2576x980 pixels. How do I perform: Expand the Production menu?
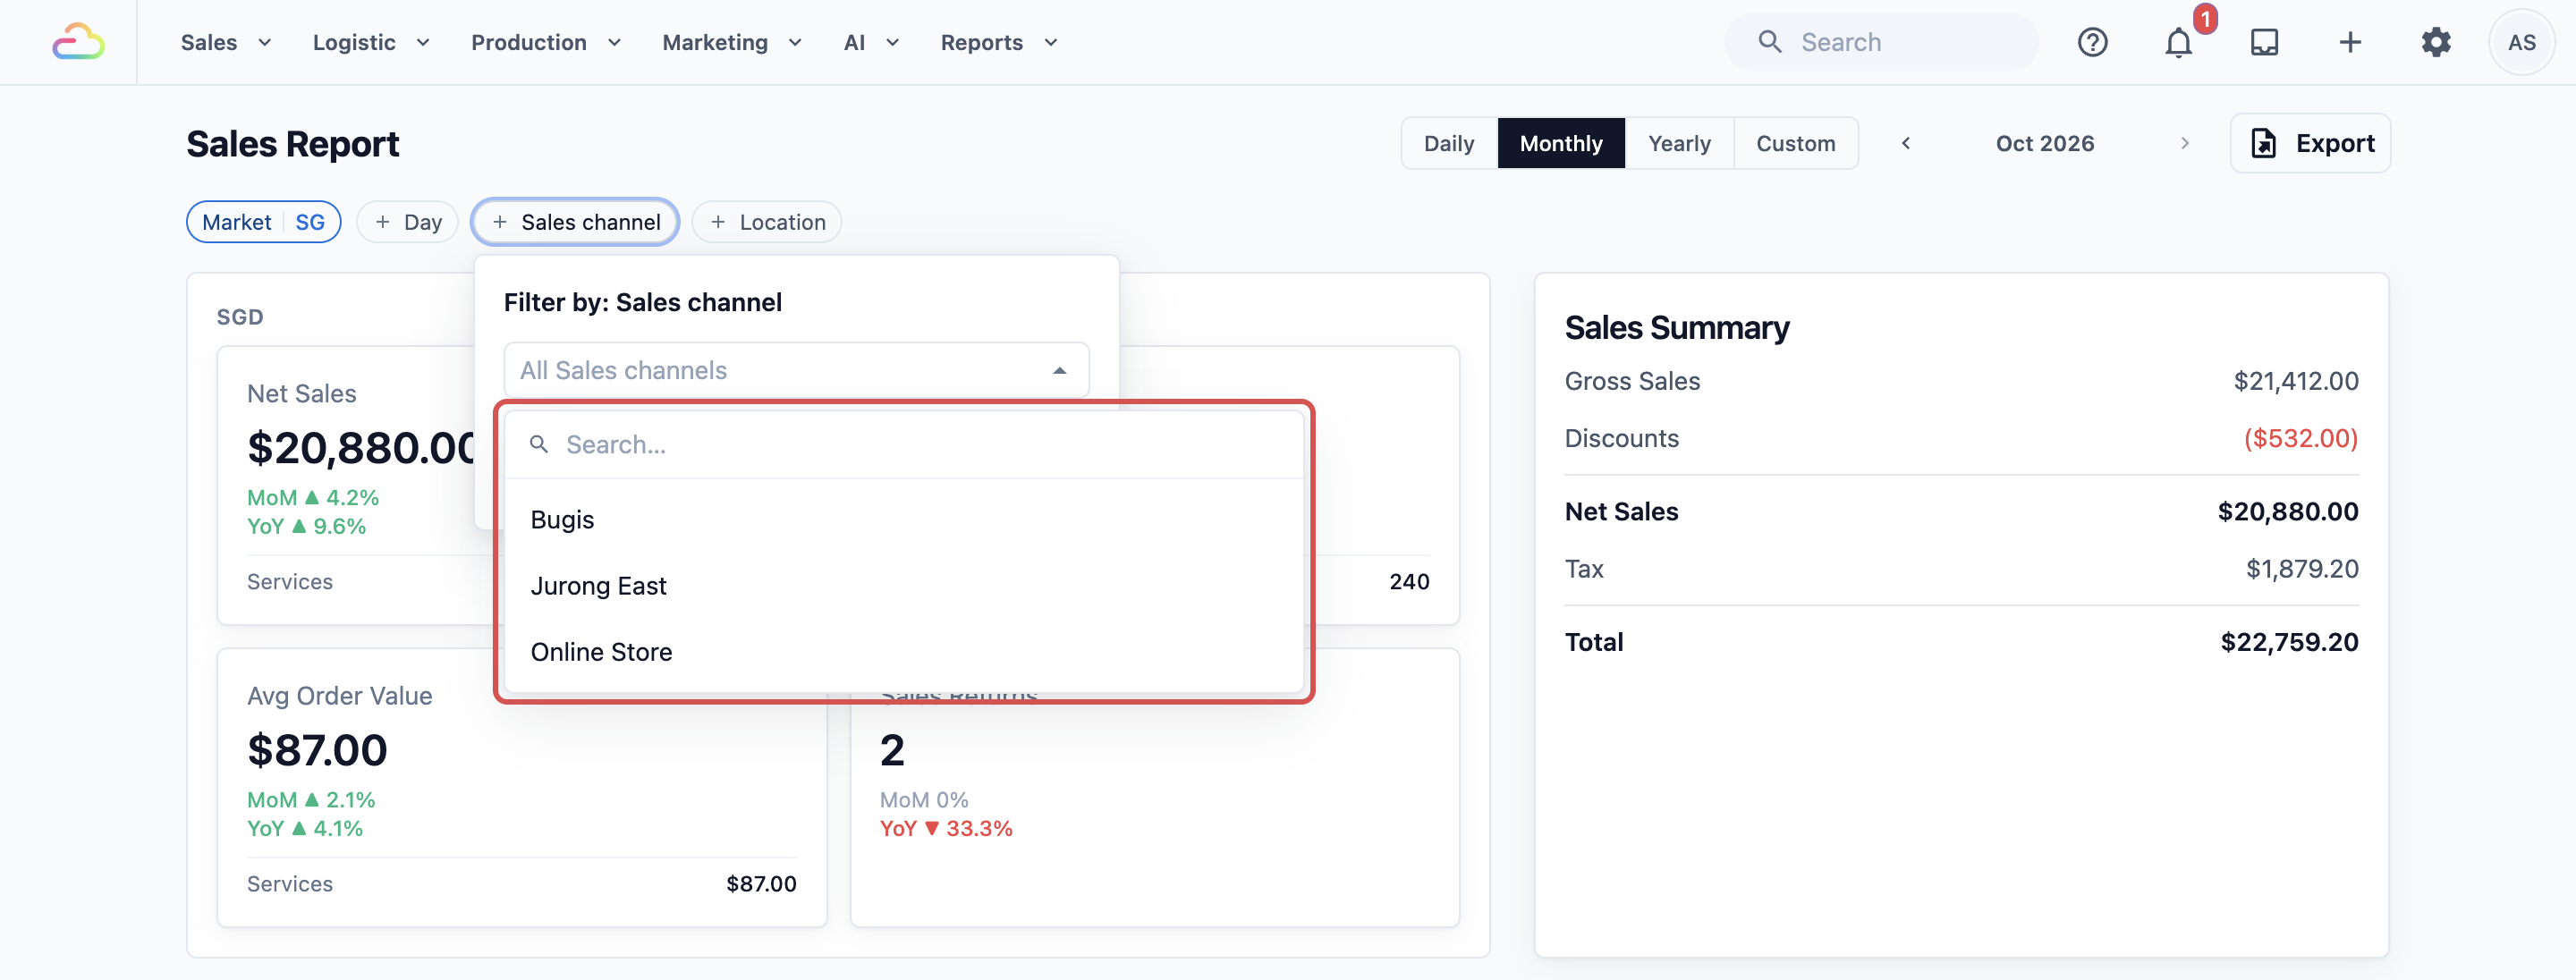(546, 42)
